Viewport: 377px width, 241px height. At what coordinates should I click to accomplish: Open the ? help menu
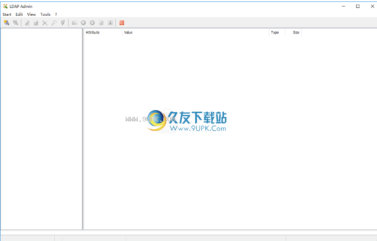tap(56, 14)
